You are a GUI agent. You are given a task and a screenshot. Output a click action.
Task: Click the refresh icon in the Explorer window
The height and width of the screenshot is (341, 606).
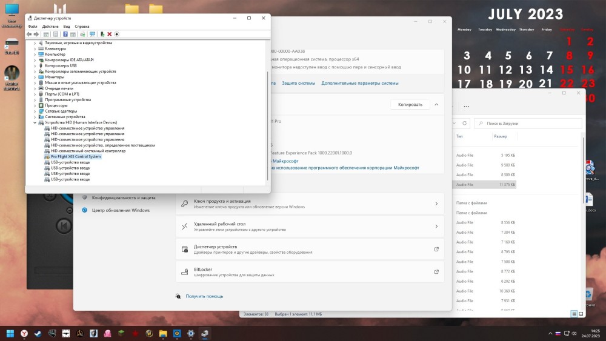point(465,123)
